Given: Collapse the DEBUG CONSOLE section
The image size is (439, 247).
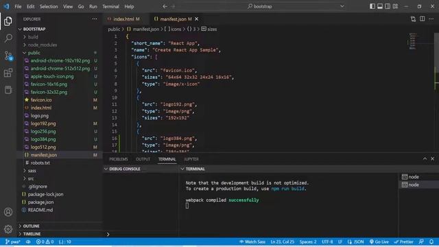Looking at the screenshot, I should coord(141,169).
